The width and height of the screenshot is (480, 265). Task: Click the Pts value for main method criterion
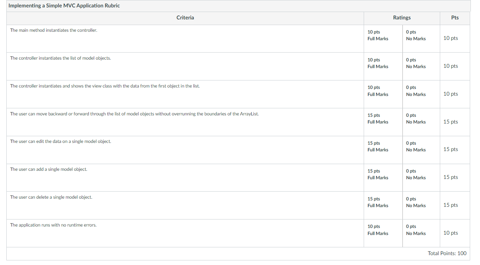451,38
